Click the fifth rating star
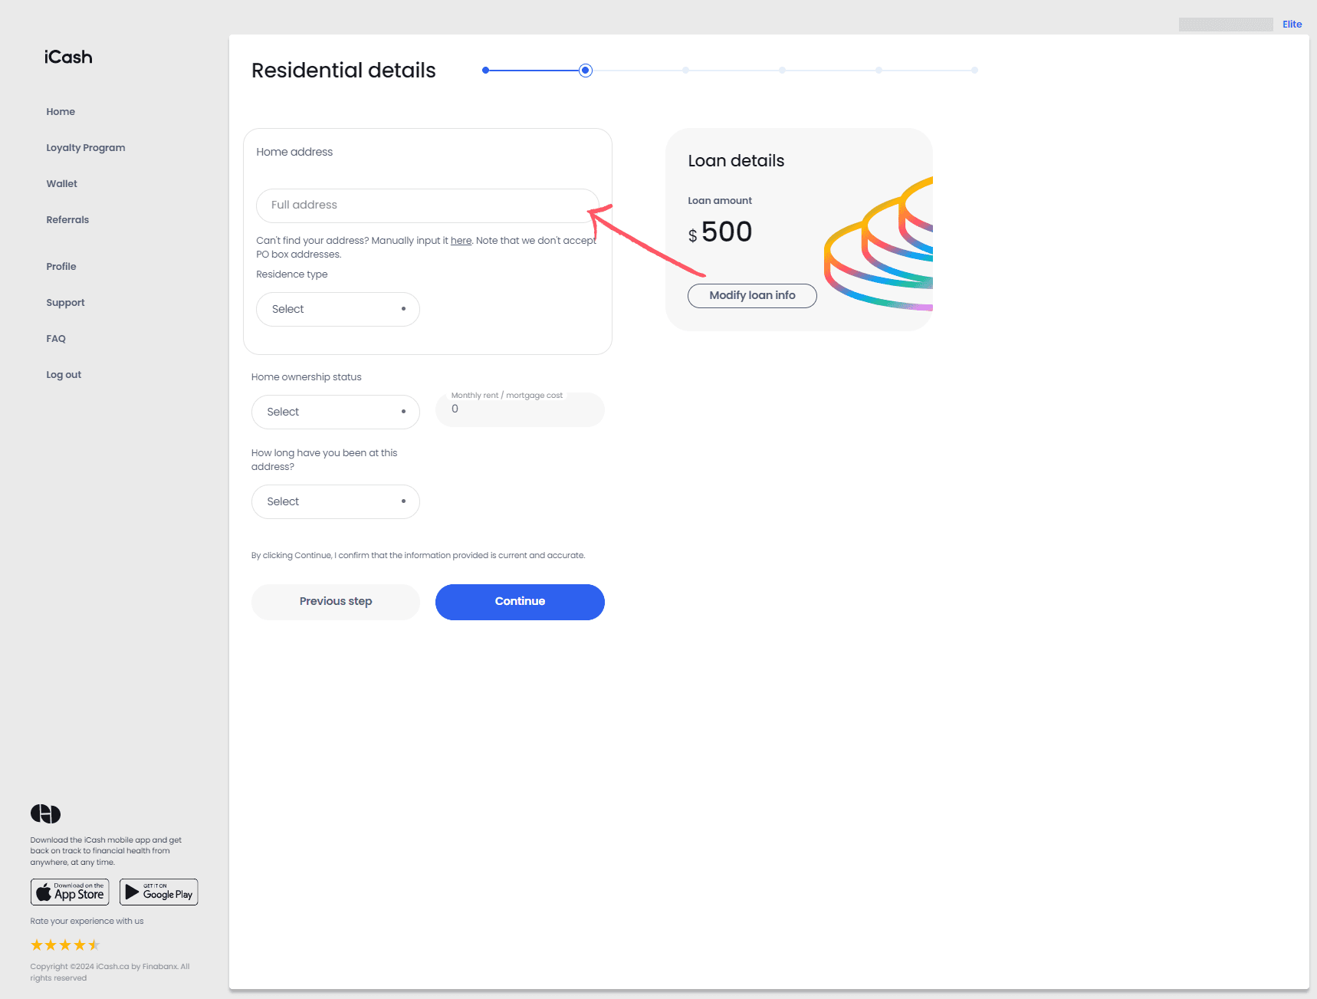Image resolution: width=1317 pixels, height=999 pixels. 94,945
